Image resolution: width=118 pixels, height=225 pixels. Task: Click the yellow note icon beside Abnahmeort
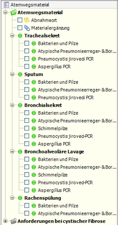(x=27, y=20)
